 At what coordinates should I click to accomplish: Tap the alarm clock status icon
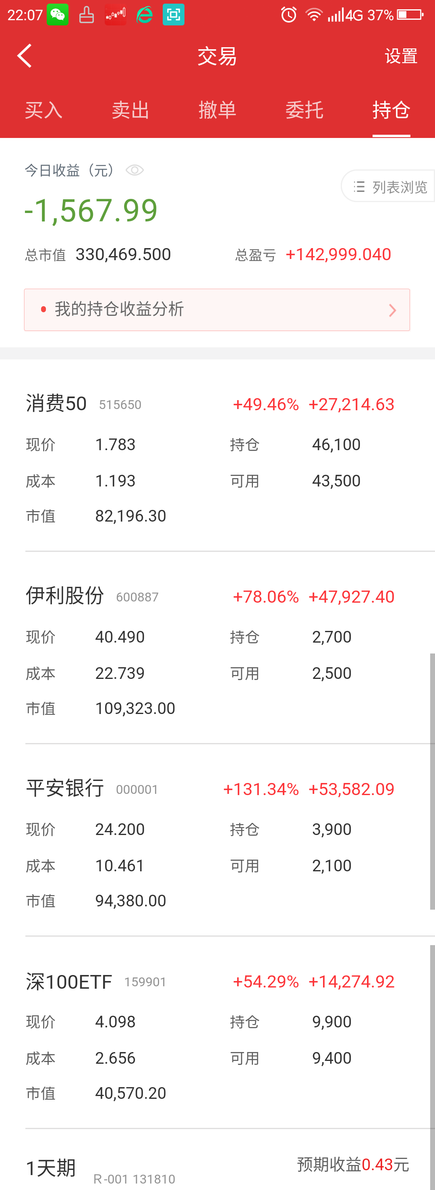[x=289, y=15]
